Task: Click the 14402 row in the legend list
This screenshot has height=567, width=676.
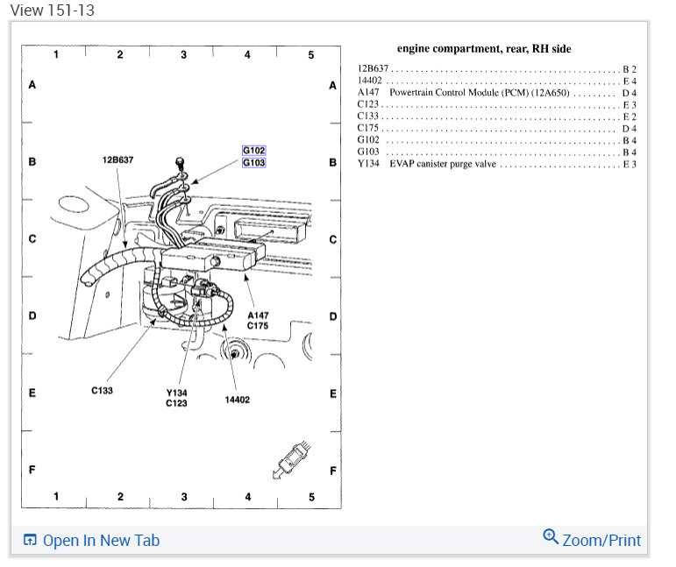Action: pyautogui.click(x=496, y=81)
